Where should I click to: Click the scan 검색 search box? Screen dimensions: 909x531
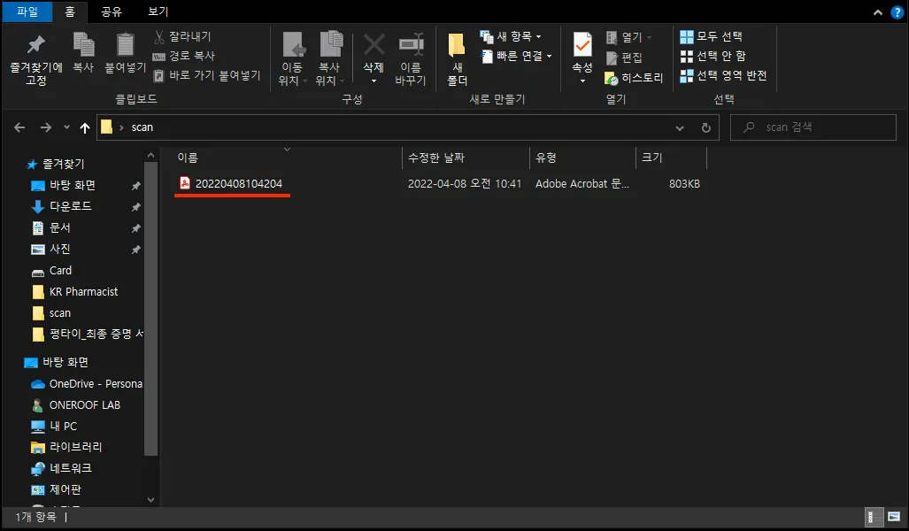pyautogui.click(x=813, y=127)
